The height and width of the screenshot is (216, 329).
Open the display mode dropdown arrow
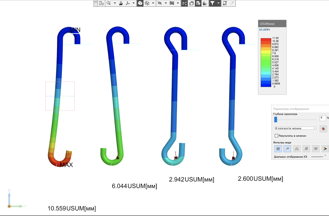153,3
